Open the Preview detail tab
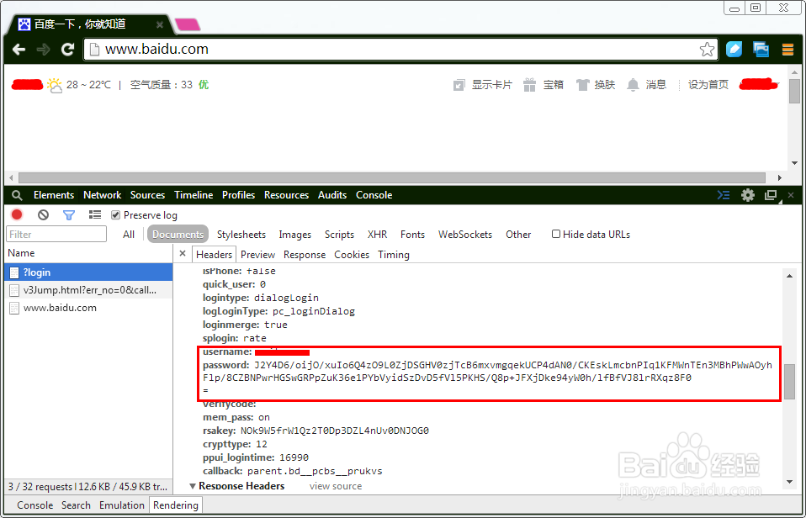 [x=258, y=254]
